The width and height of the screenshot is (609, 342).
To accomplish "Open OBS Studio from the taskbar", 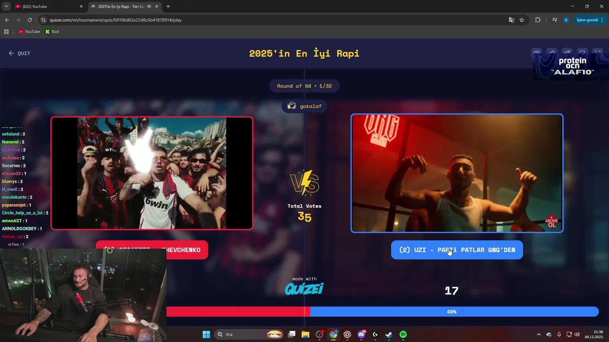I will 319,334.
